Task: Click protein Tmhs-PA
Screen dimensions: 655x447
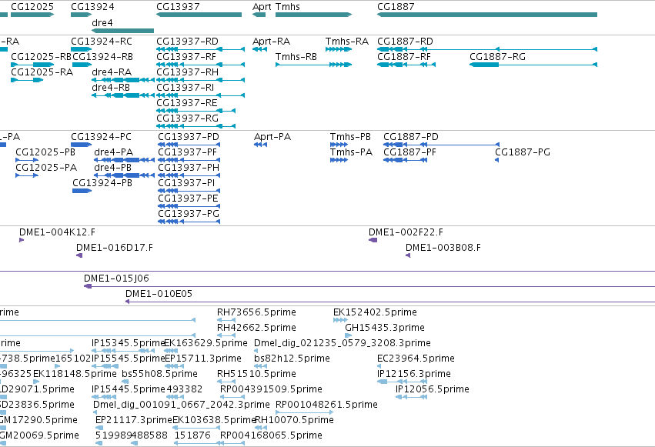Action: coord(339,160)
